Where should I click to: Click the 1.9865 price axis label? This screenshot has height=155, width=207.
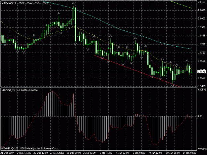202,36
